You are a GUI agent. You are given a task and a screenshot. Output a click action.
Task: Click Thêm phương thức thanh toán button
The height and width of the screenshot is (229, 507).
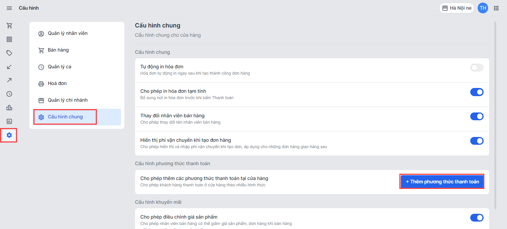(x=442, y=182)
